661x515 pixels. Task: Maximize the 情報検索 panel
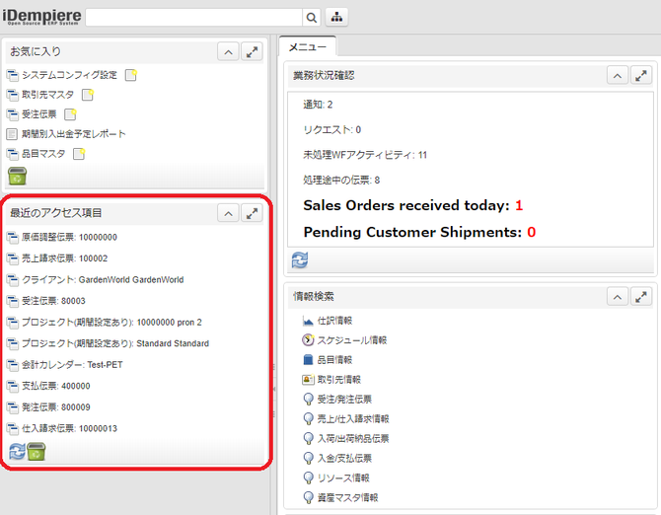point(641,297)
